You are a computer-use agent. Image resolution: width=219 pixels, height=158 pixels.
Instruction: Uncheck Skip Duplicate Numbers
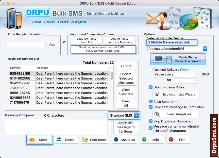[150, 121]
